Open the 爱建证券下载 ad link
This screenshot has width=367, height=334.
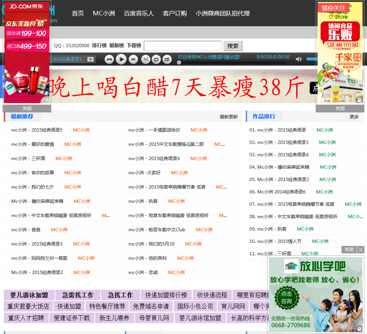(72, 318)
